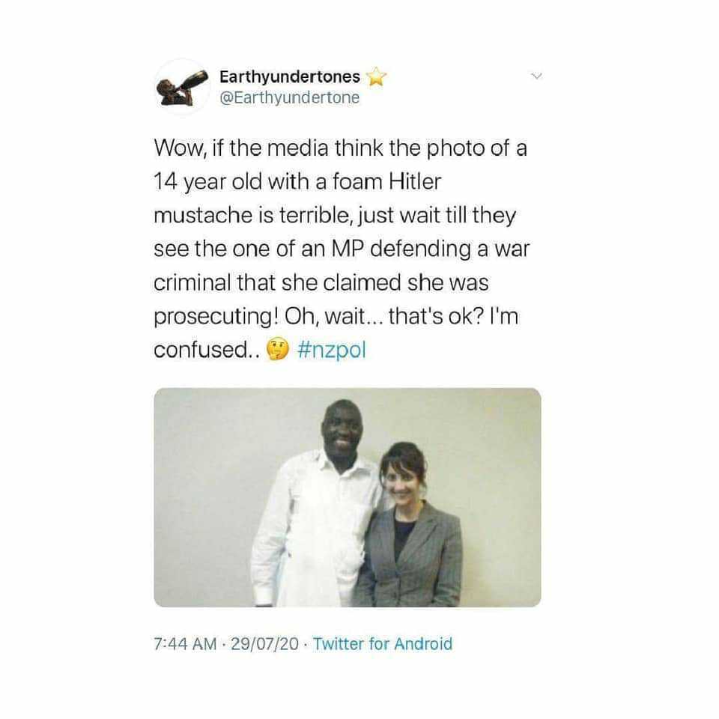Screen dimensions: 719x719
Task: Click the line '14 year old with a foam Hitler'
Action: click(297, 182)
